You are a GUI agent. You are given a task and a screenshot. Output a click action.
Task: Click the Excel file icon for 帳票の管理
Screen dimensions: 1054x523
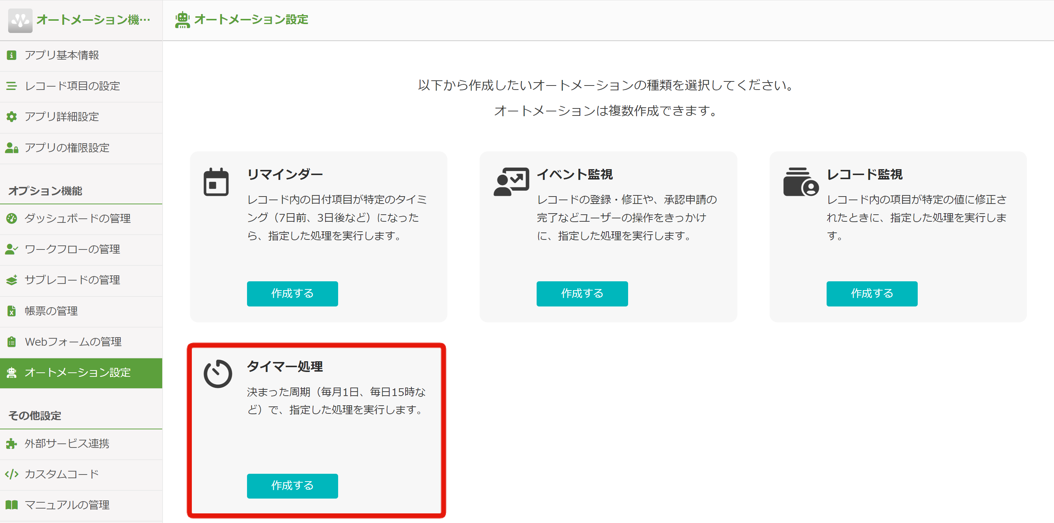click(11, 311)
